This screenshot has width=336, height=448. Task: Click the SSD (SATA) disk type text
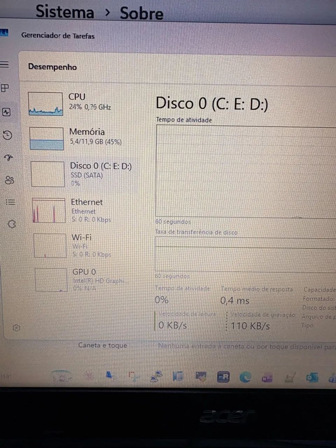point(87,175)
